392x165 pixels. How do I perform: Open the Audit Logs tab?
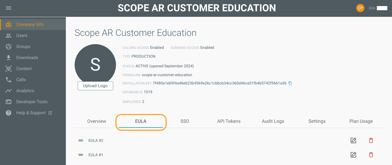click(x=273, y=121)
